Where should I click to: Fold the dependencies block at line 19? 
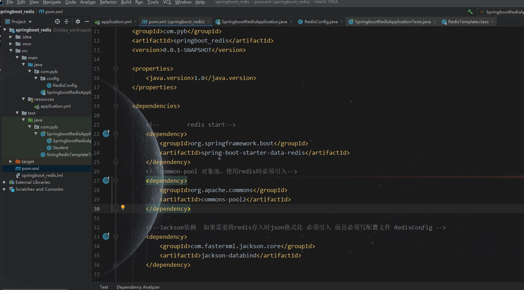click(x=116, y=106)
